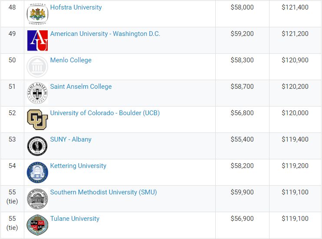
Task: Open the Tulane University link
Action: (75, 219)
